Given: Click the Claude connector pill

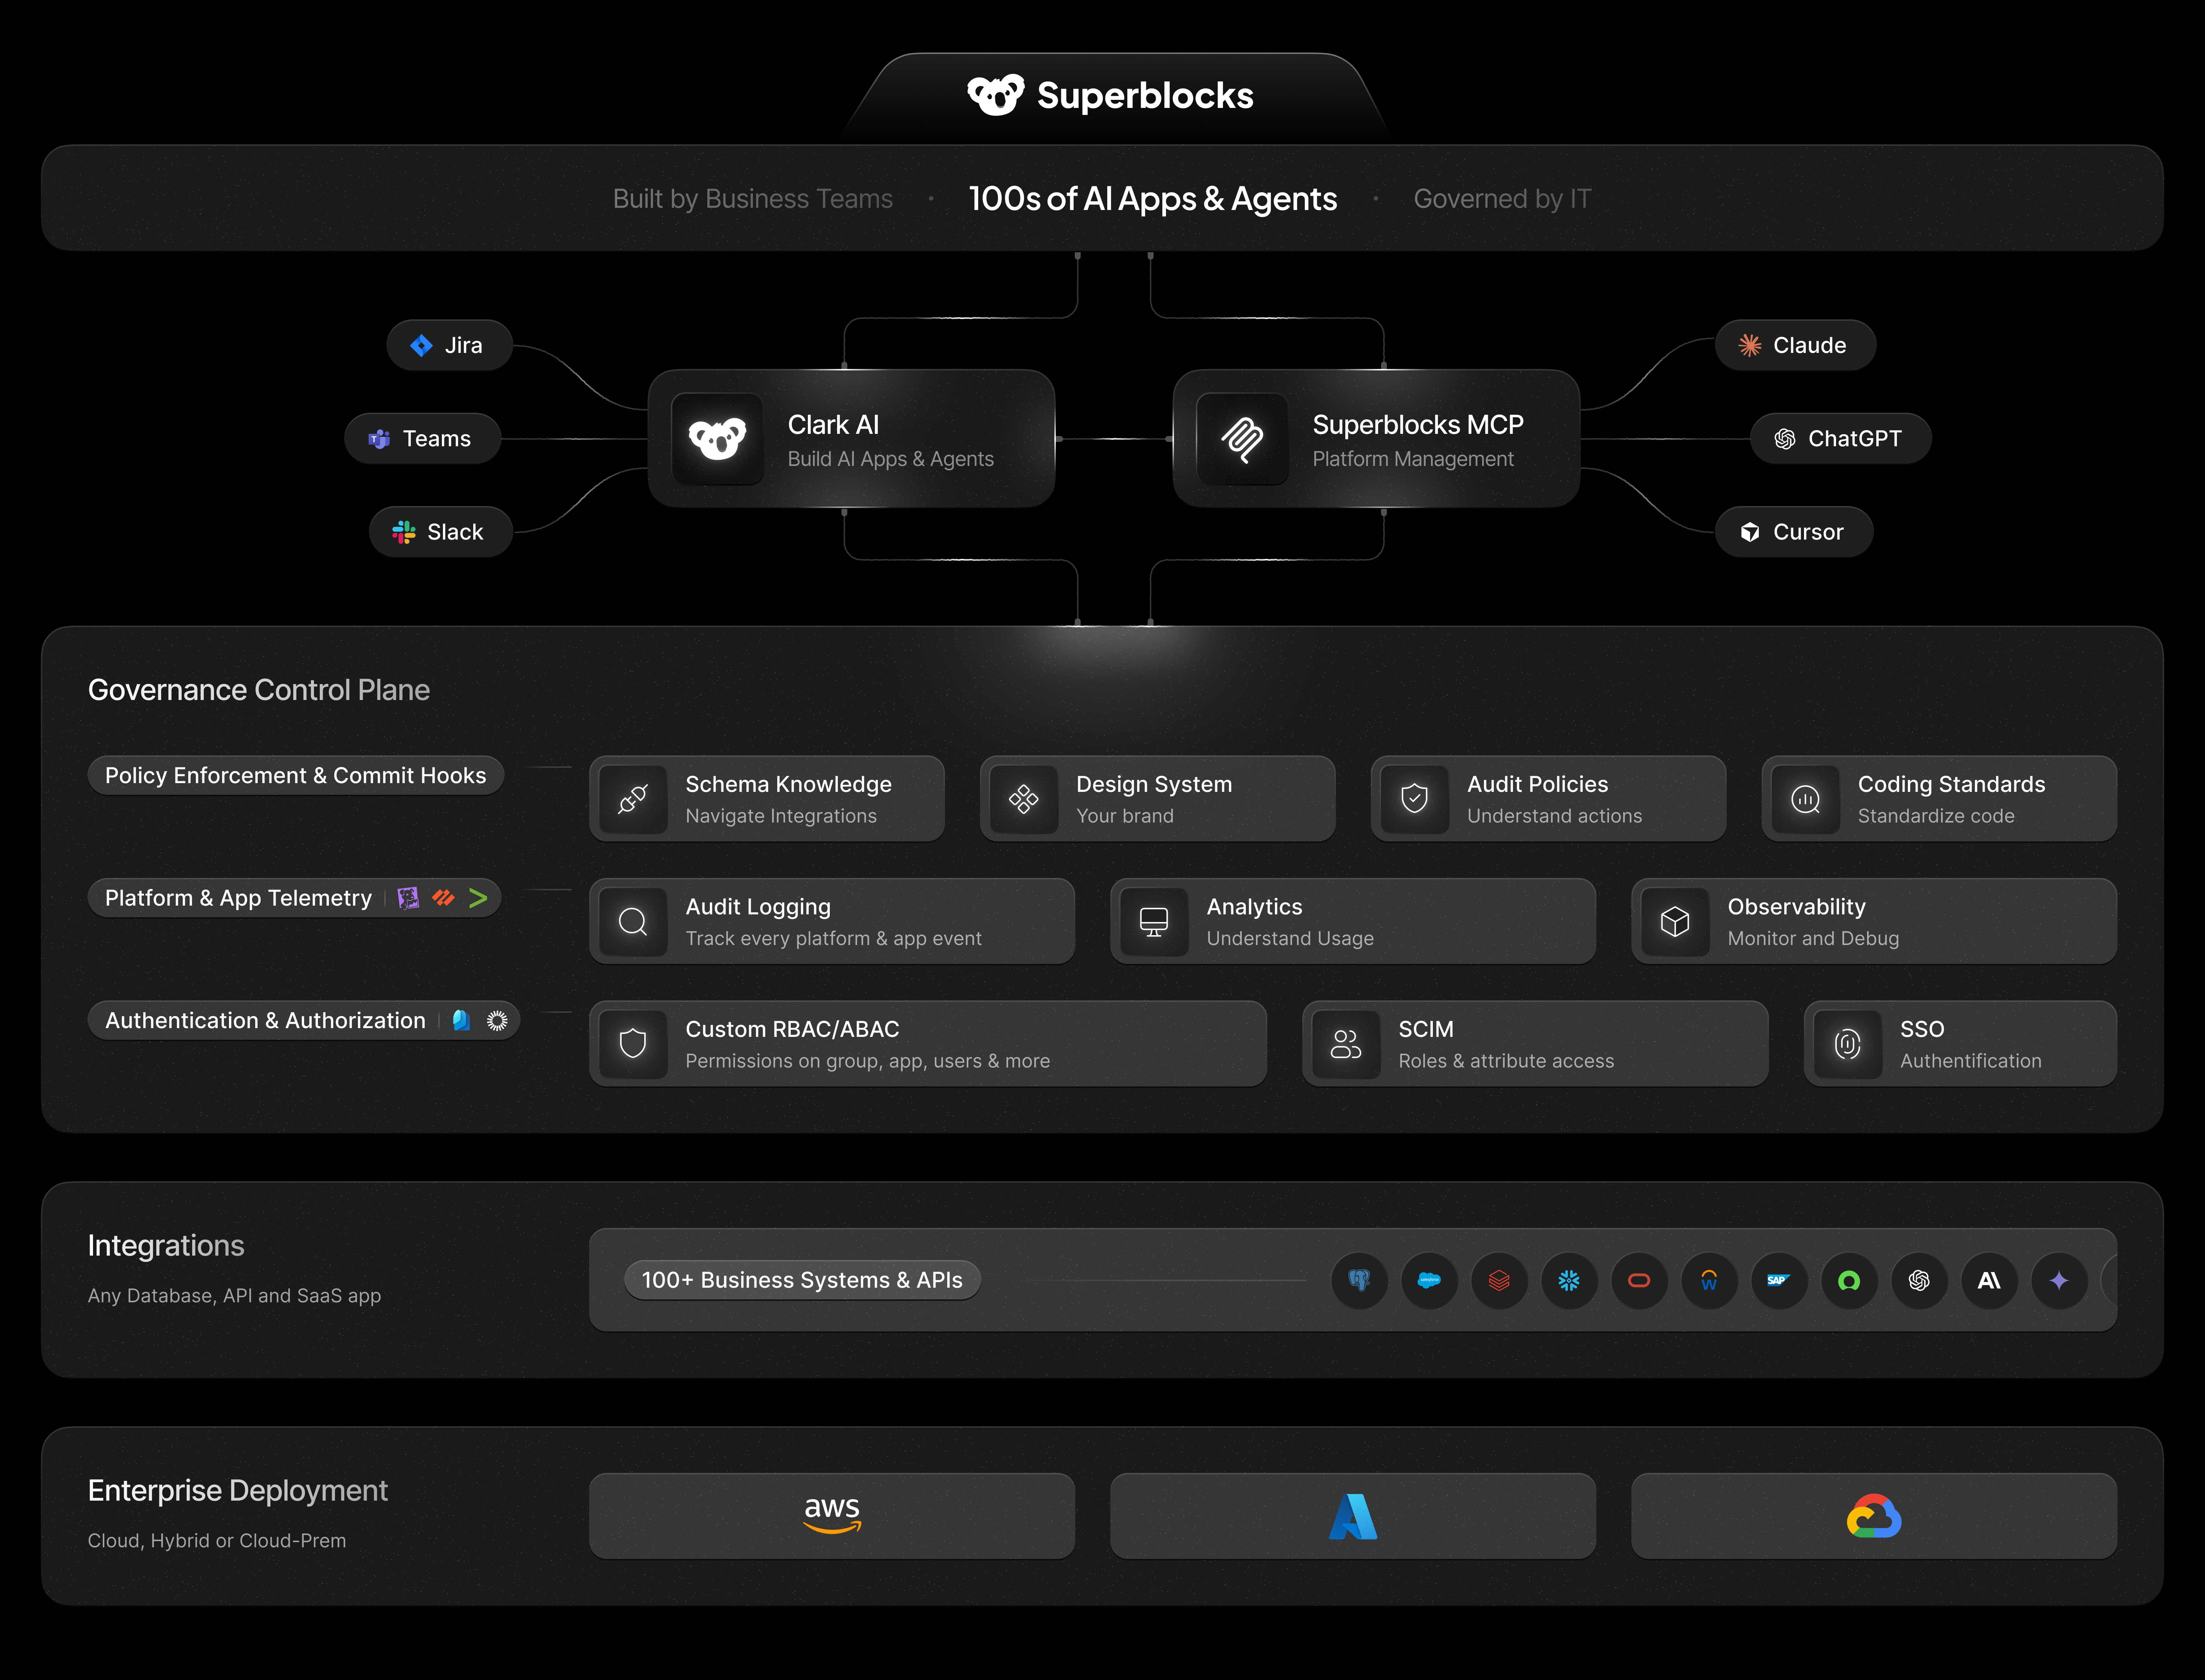Looking at the screenshot, I should 1795,345.
